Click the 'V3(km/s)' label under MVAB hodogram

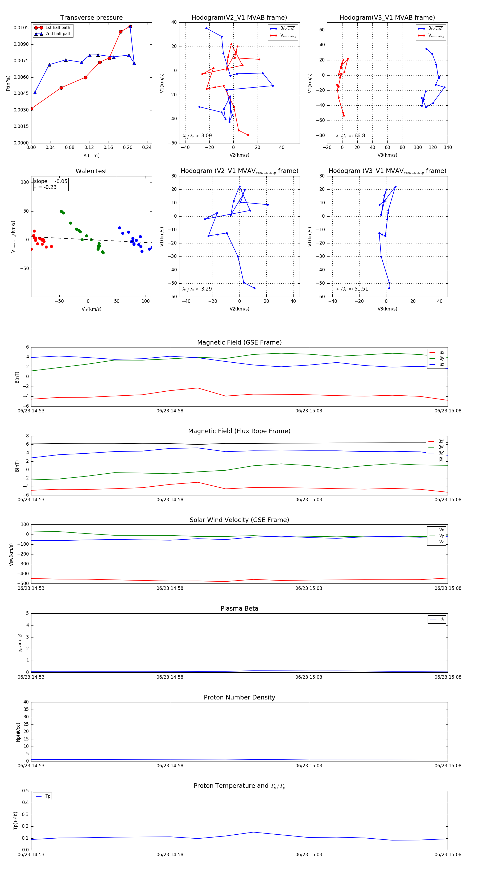(x=387, y=155)
